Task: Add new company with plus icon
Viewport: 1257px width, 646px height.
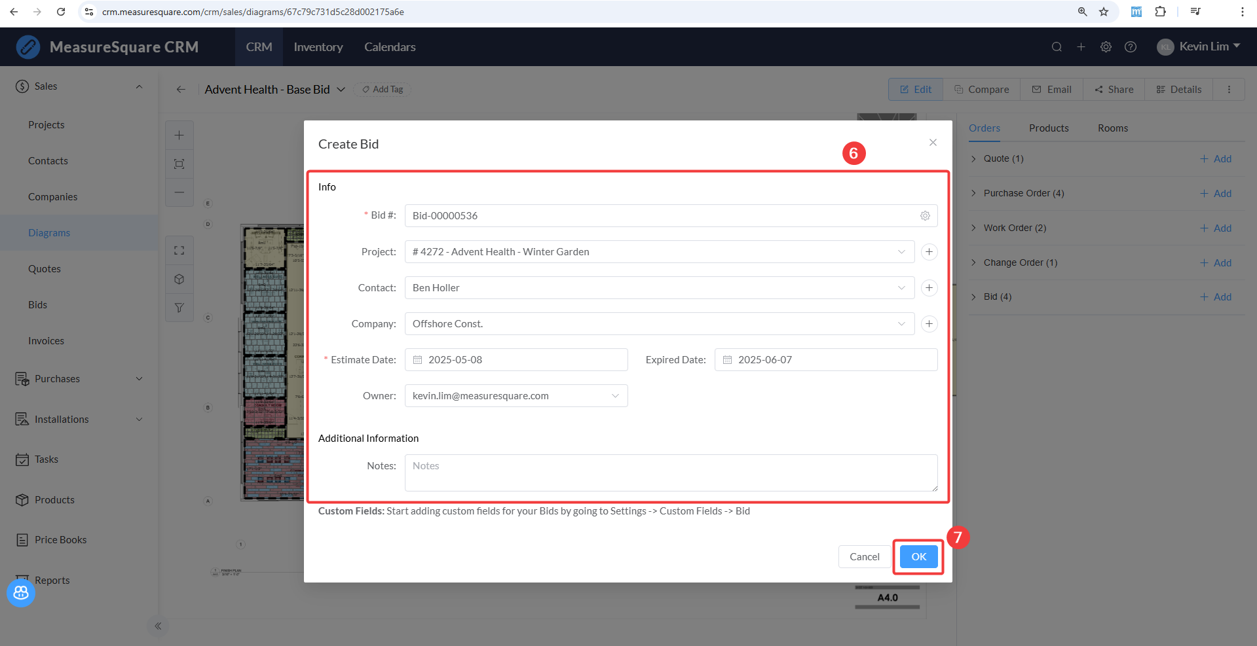Action: click(929, 324)
